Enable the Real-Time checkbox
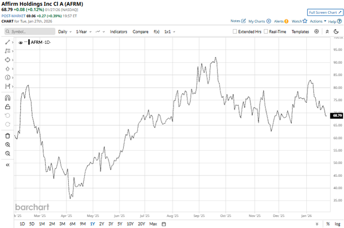 click(x=266, y=32)
